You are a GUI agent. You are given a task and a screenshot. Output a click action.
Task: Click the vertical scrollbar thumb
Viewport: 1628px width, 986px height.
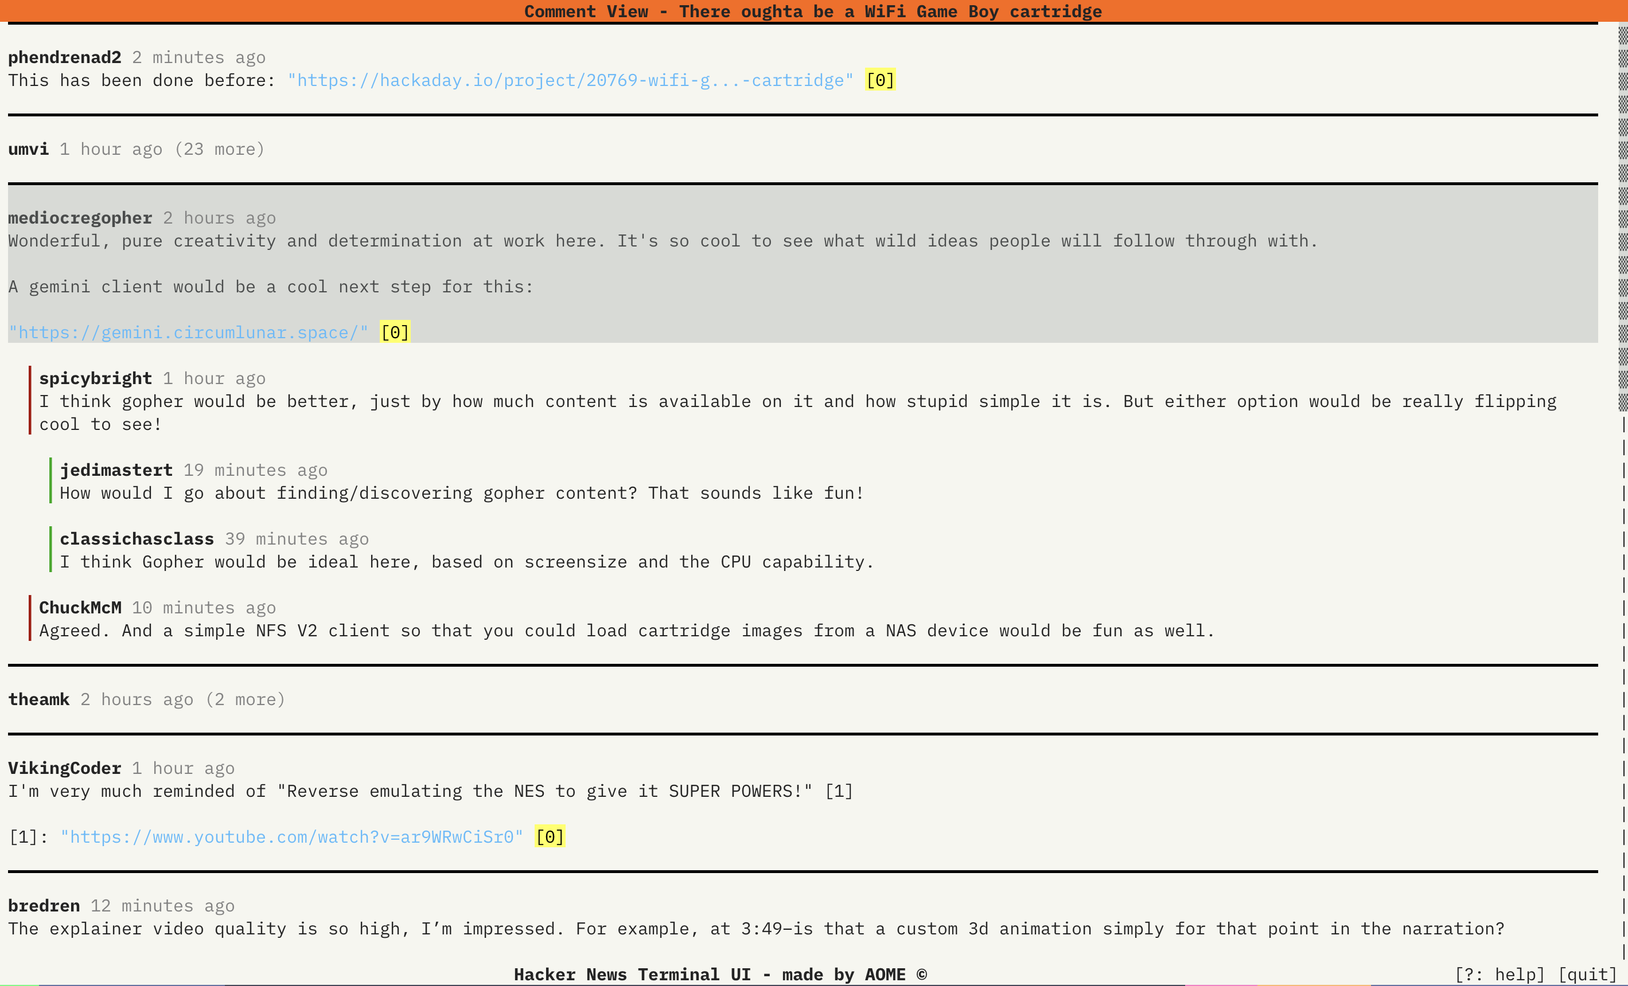(x=1622, y=218)
